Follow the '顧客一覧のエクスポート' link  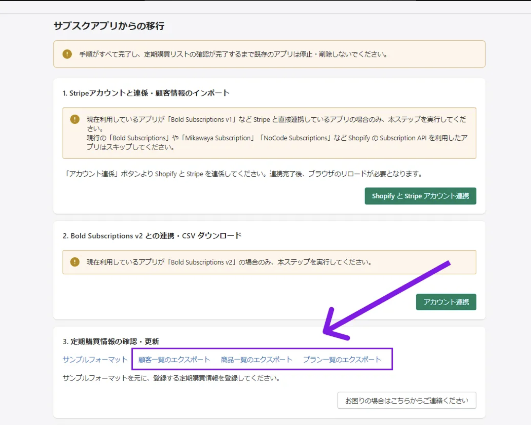[x=174, y=360]
